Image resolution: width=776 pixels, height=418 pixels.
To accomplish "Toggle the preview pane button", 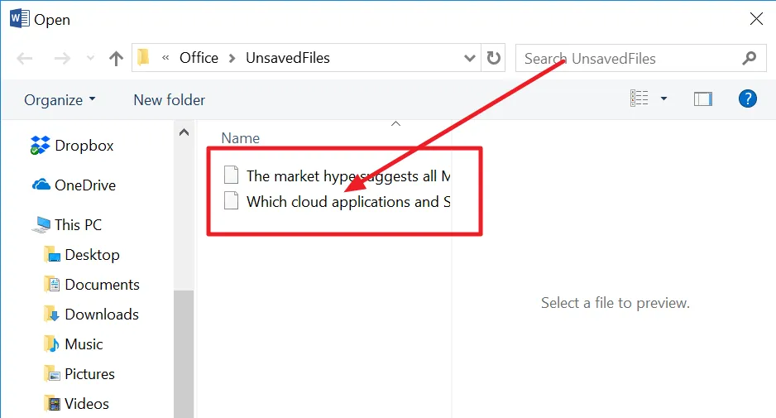I will tap(702, 99).
